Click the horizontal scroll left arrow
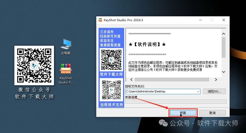246x133 pixels. click(x=132, y=79)
